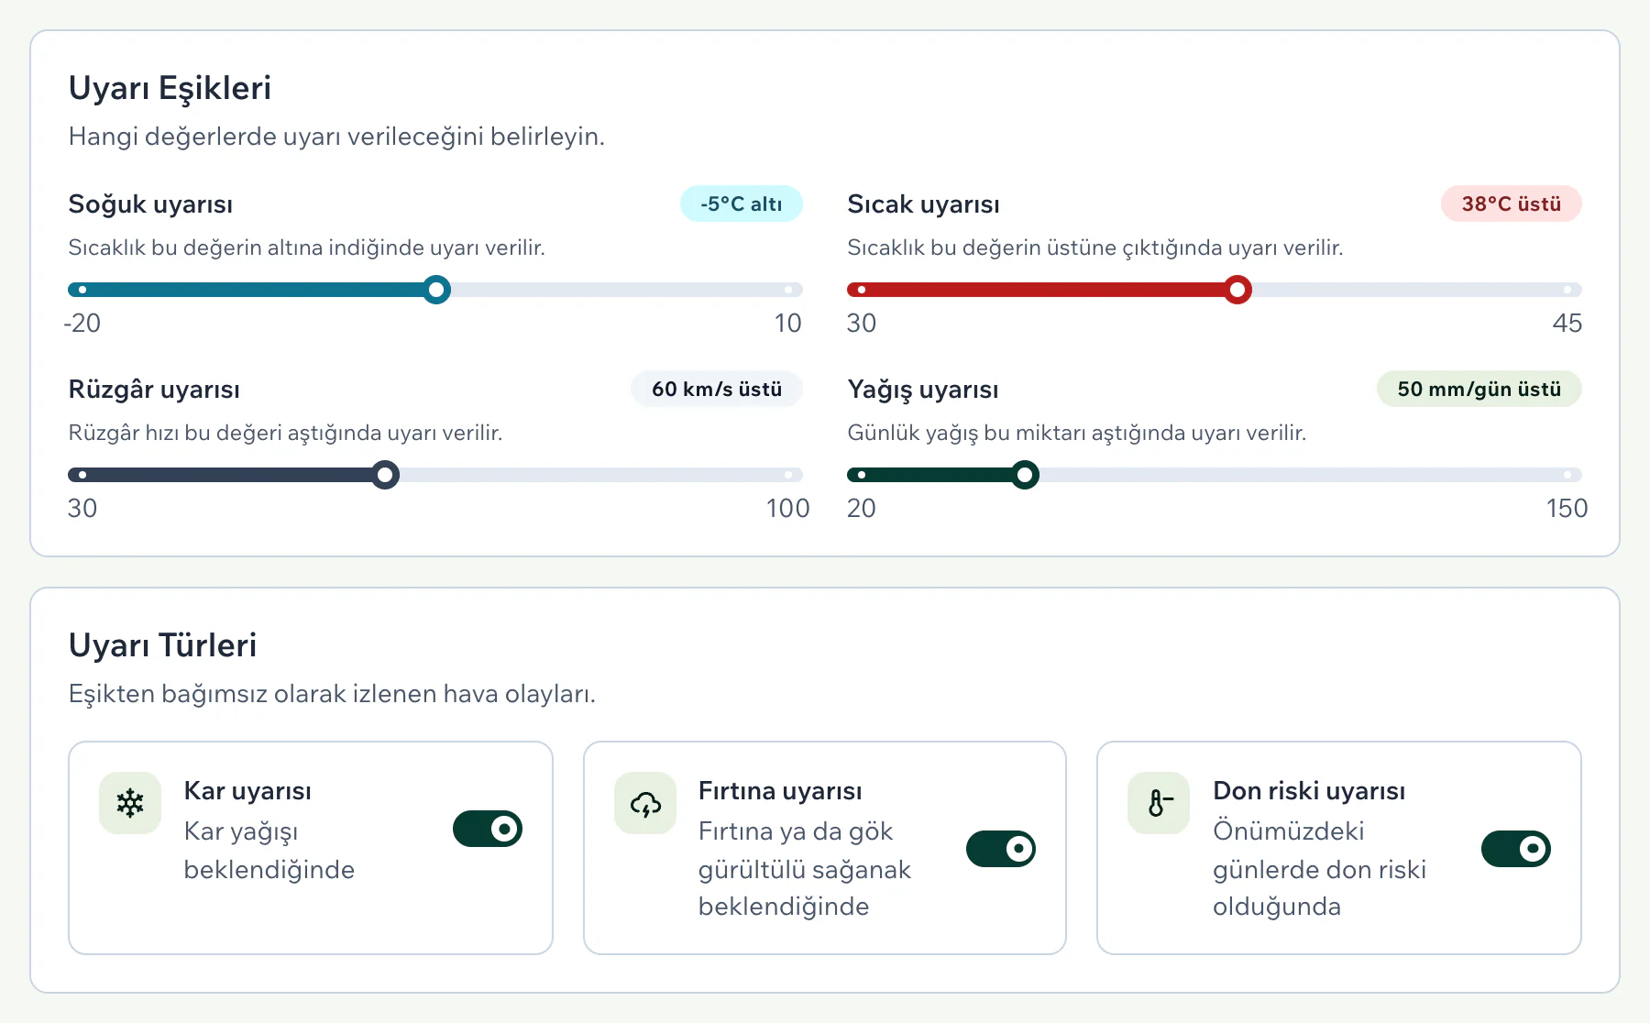The height and width of the screenshot is (1023, 1650).
Task: Turn off the Don riski uyarısı switch
Action: pos(1516,849)
